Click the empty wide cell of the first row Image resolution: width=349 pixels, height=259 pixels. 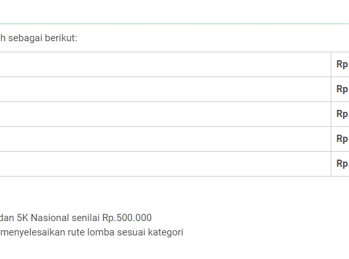(x=165, y=65)
